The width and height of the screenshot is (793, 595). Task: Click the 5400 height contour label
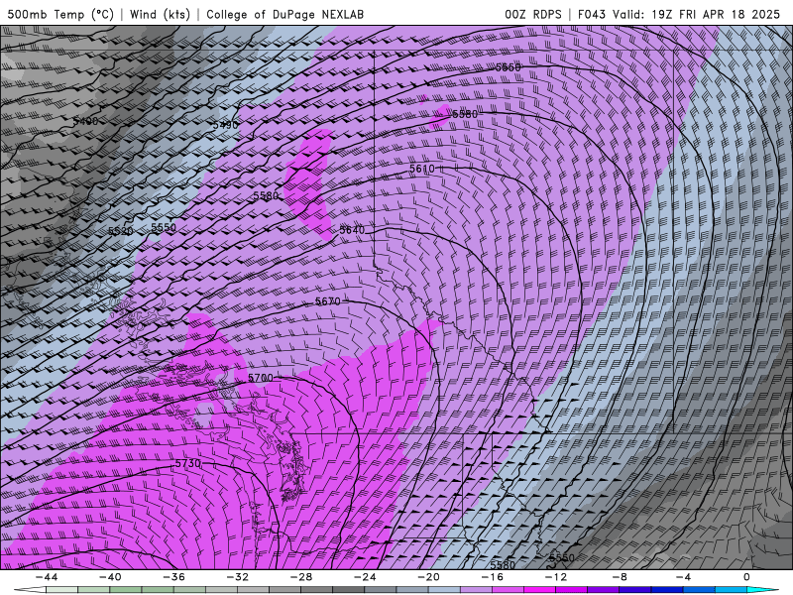click(x=85, y=121)
